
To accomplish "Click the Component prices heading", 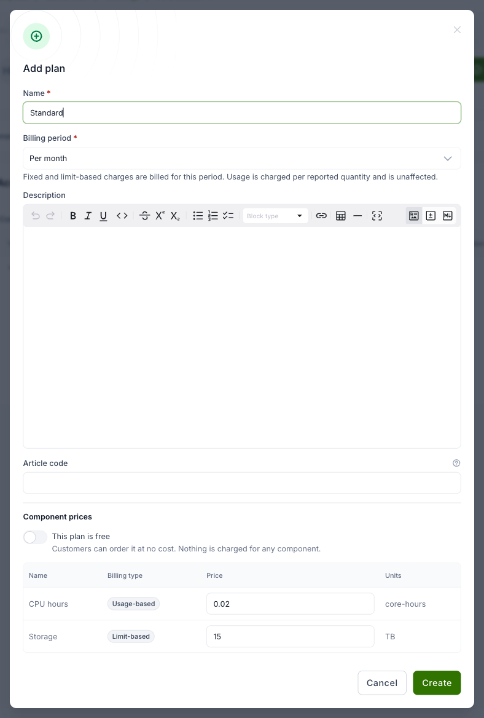I will click(x=58, y=516).
